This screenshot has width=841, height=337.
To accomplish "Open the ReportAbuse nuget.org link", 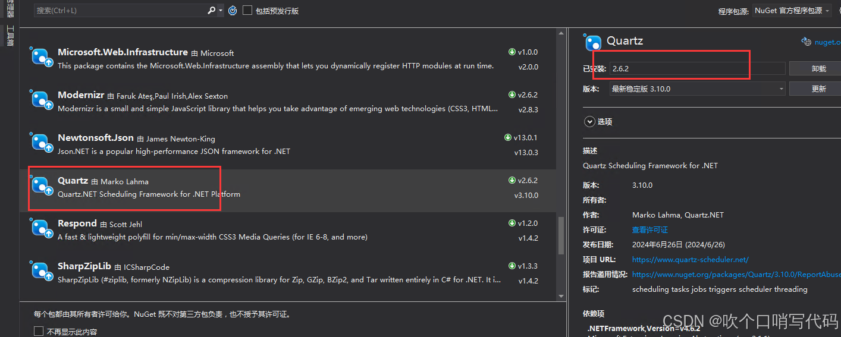I will pos(736,275).
